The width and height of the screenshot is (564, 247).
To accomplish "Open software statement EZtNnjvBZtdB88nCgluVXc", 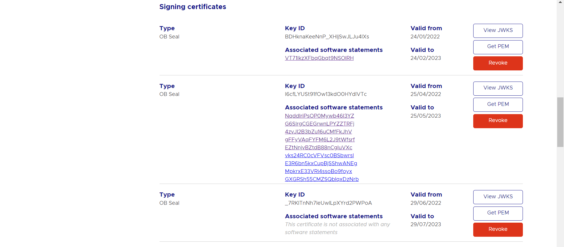I will pyautogui.click(x=318, y=148).
